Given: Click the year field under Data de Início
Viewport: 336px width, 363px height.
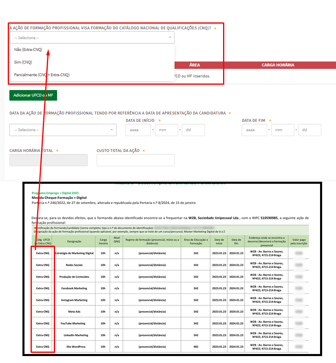Looking at the screenshot, I should (137, 130).
